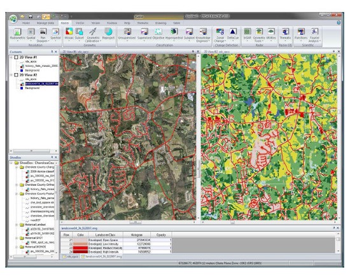Collapse the 2D View #2 tree node

(11, 75)
